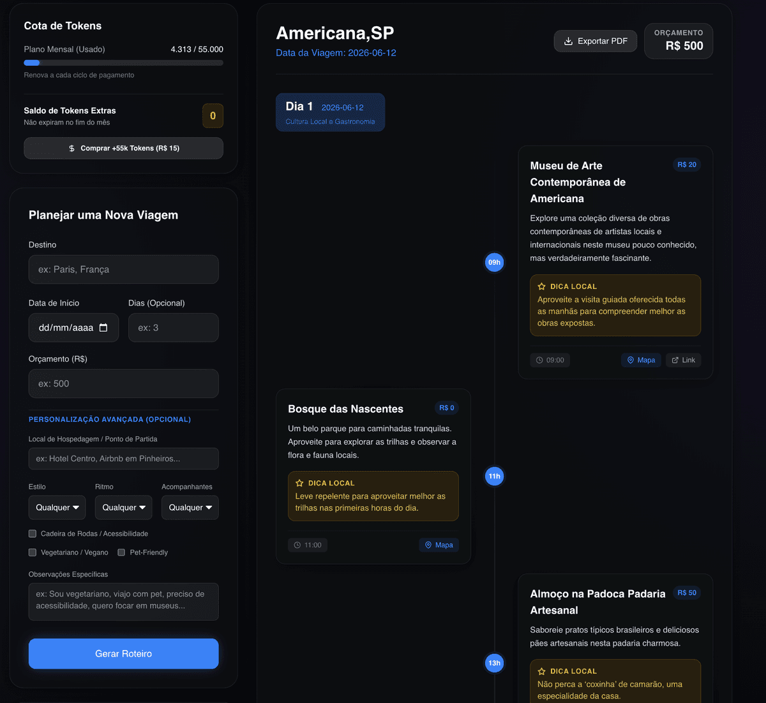Click Personalização Avançada (Opcional) heading
Viewport: 766px width, 703px height.
110,420
